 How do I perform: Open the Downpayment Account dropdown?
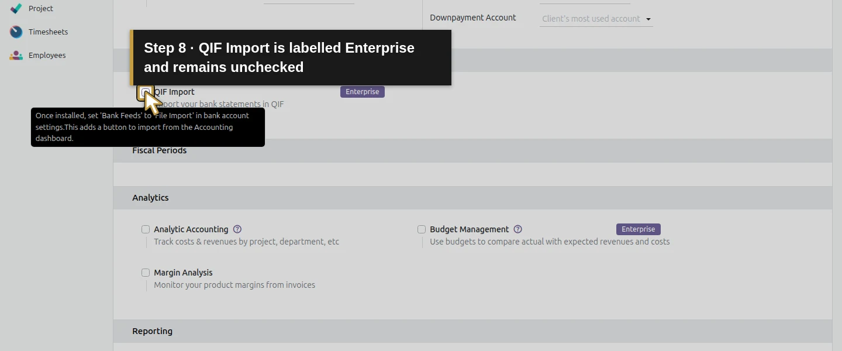(596, 19)
